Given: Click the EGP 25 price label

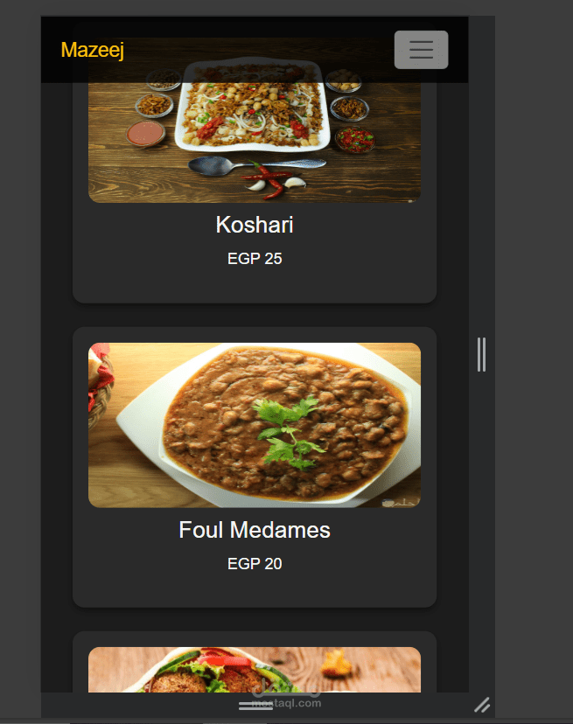Looking at the screenshot, I should [255, 259].
